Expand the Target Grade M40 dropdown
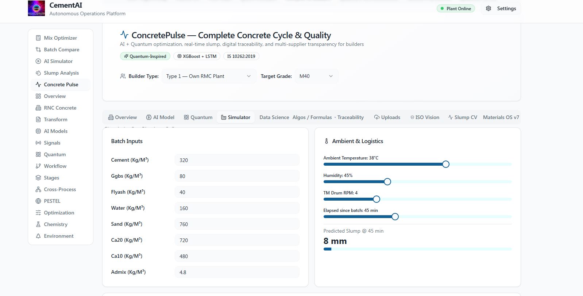 click(316, 76)
